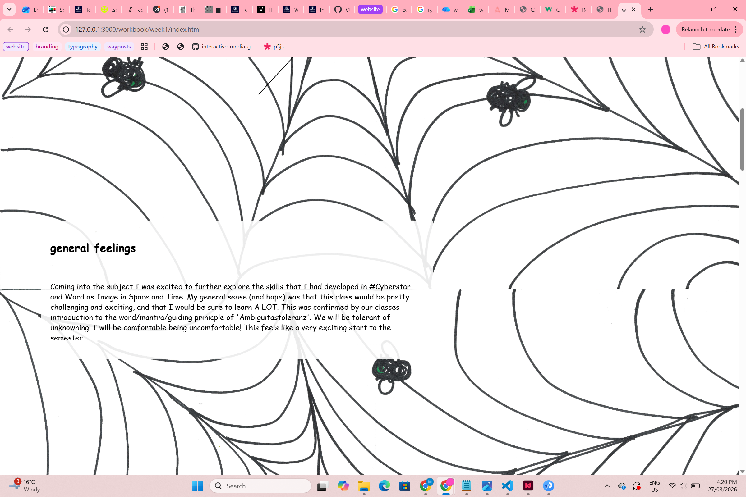The height and width of the screenshot is (497, 746).
Task: Open the p5js bookmark
Action: [x=274, y=47]
